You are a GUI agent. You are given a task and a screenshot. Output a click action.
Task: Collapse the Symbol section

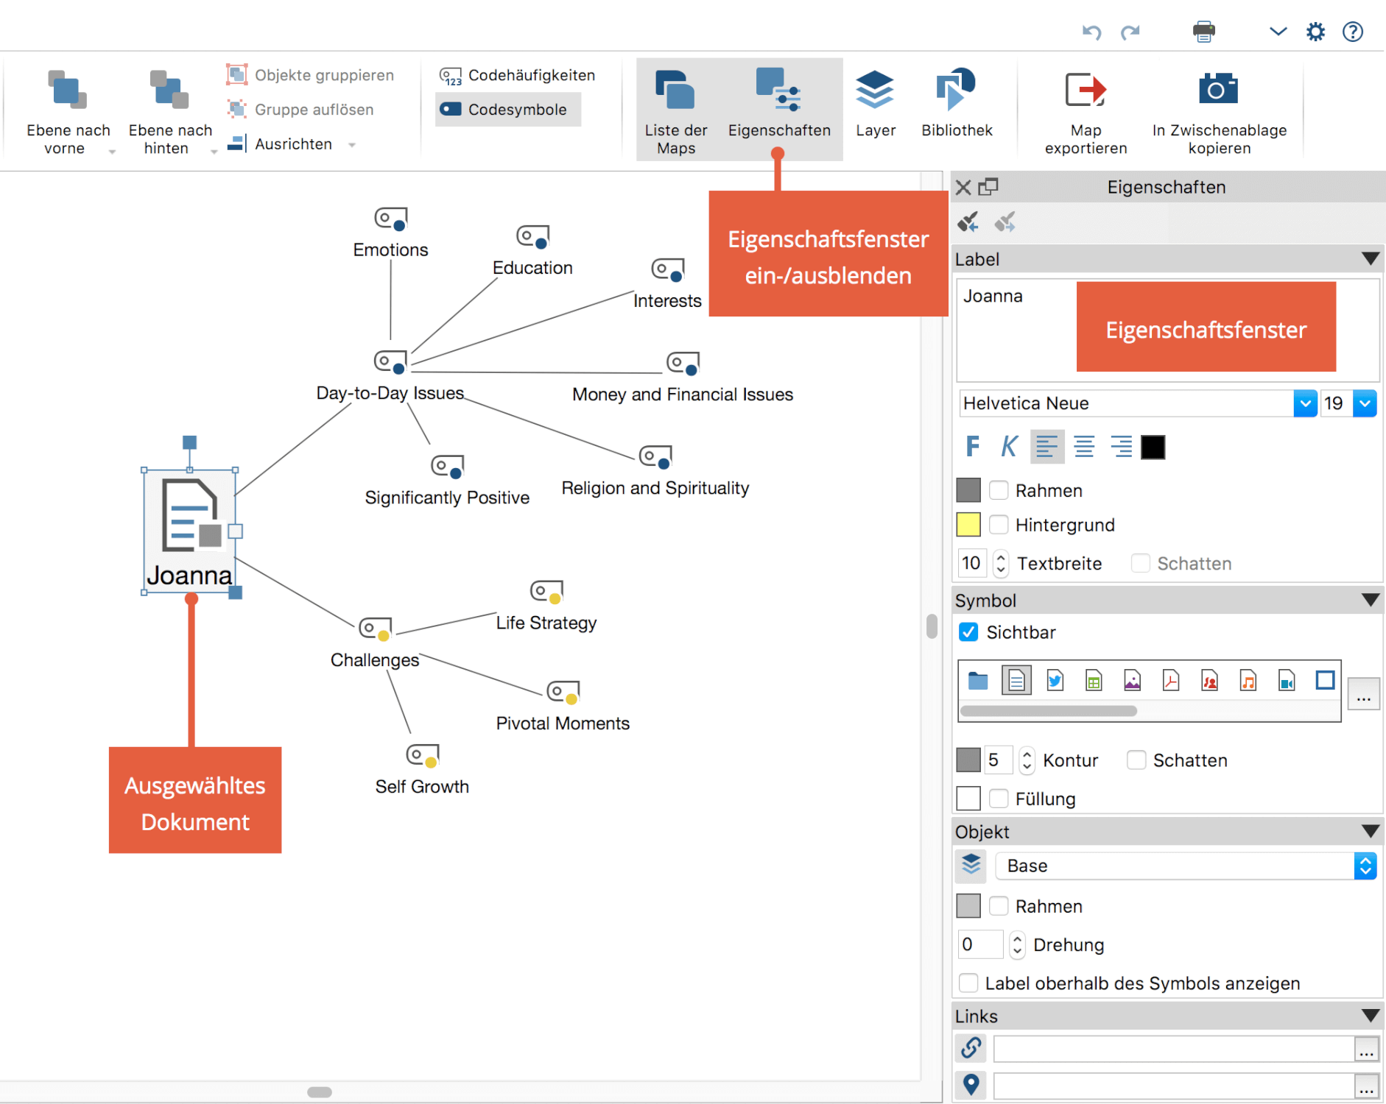coord(1370,601)
